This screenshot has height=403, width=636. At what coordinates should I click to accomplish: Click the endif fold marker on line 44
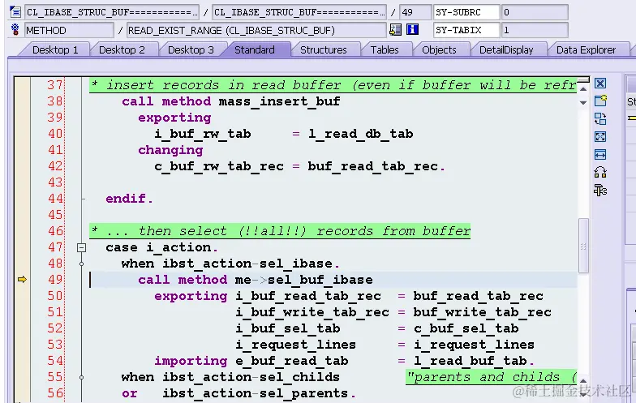(83, 199)
